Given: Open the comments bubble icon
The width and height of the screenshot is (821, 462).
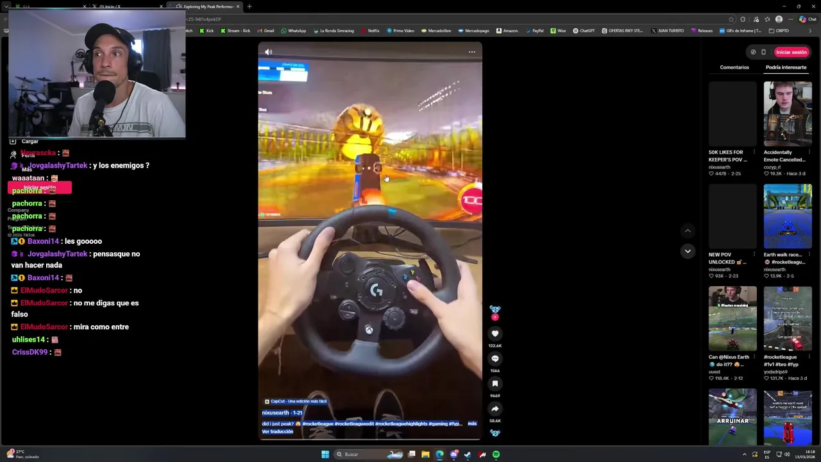Looking at the screenshot, I should [x=495, y=359].
